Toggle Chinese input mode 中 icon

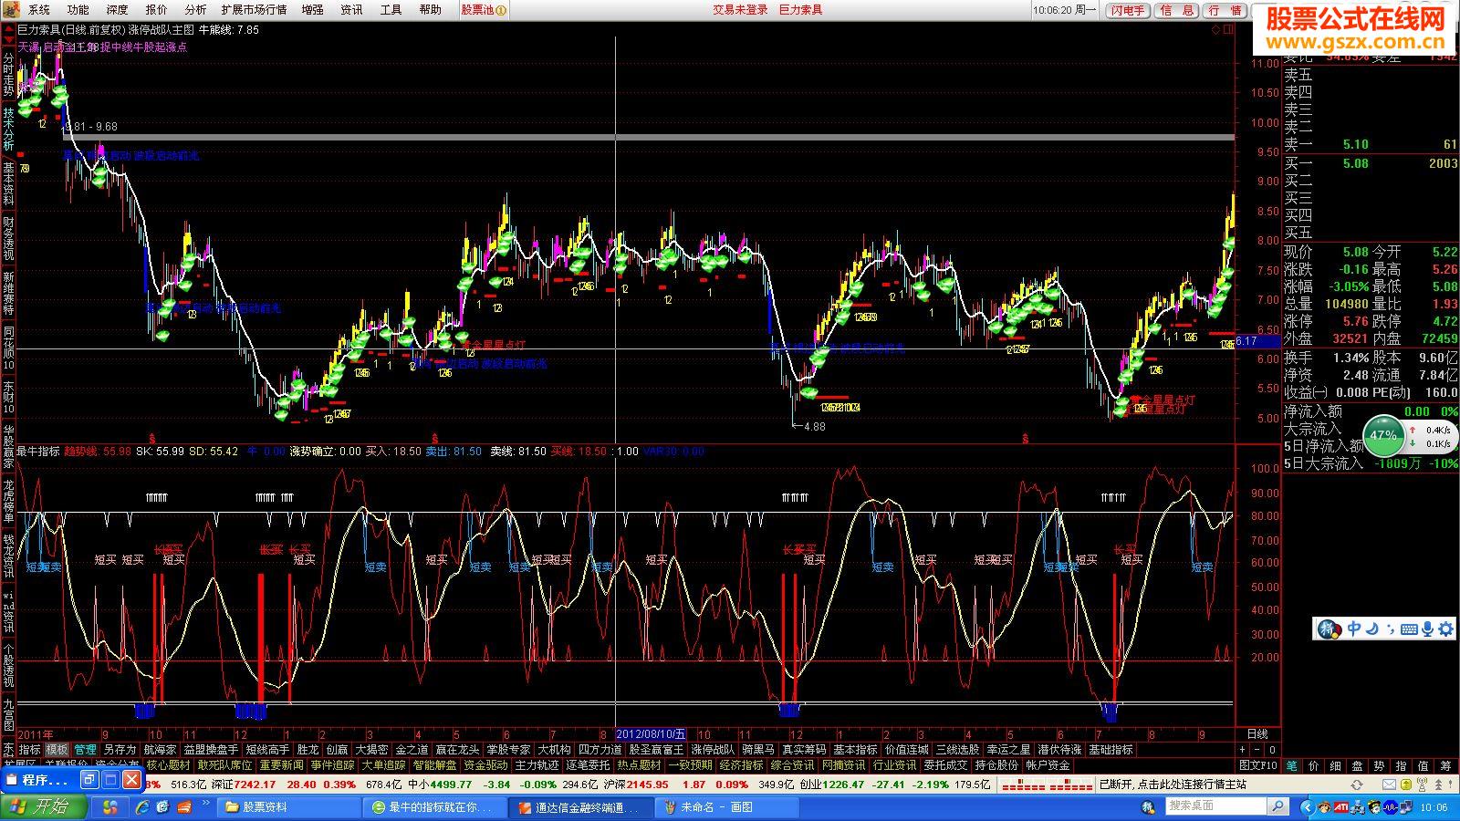tap(1354, 629)
